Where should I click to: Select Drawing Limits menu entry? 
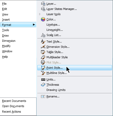pos(56,90)
